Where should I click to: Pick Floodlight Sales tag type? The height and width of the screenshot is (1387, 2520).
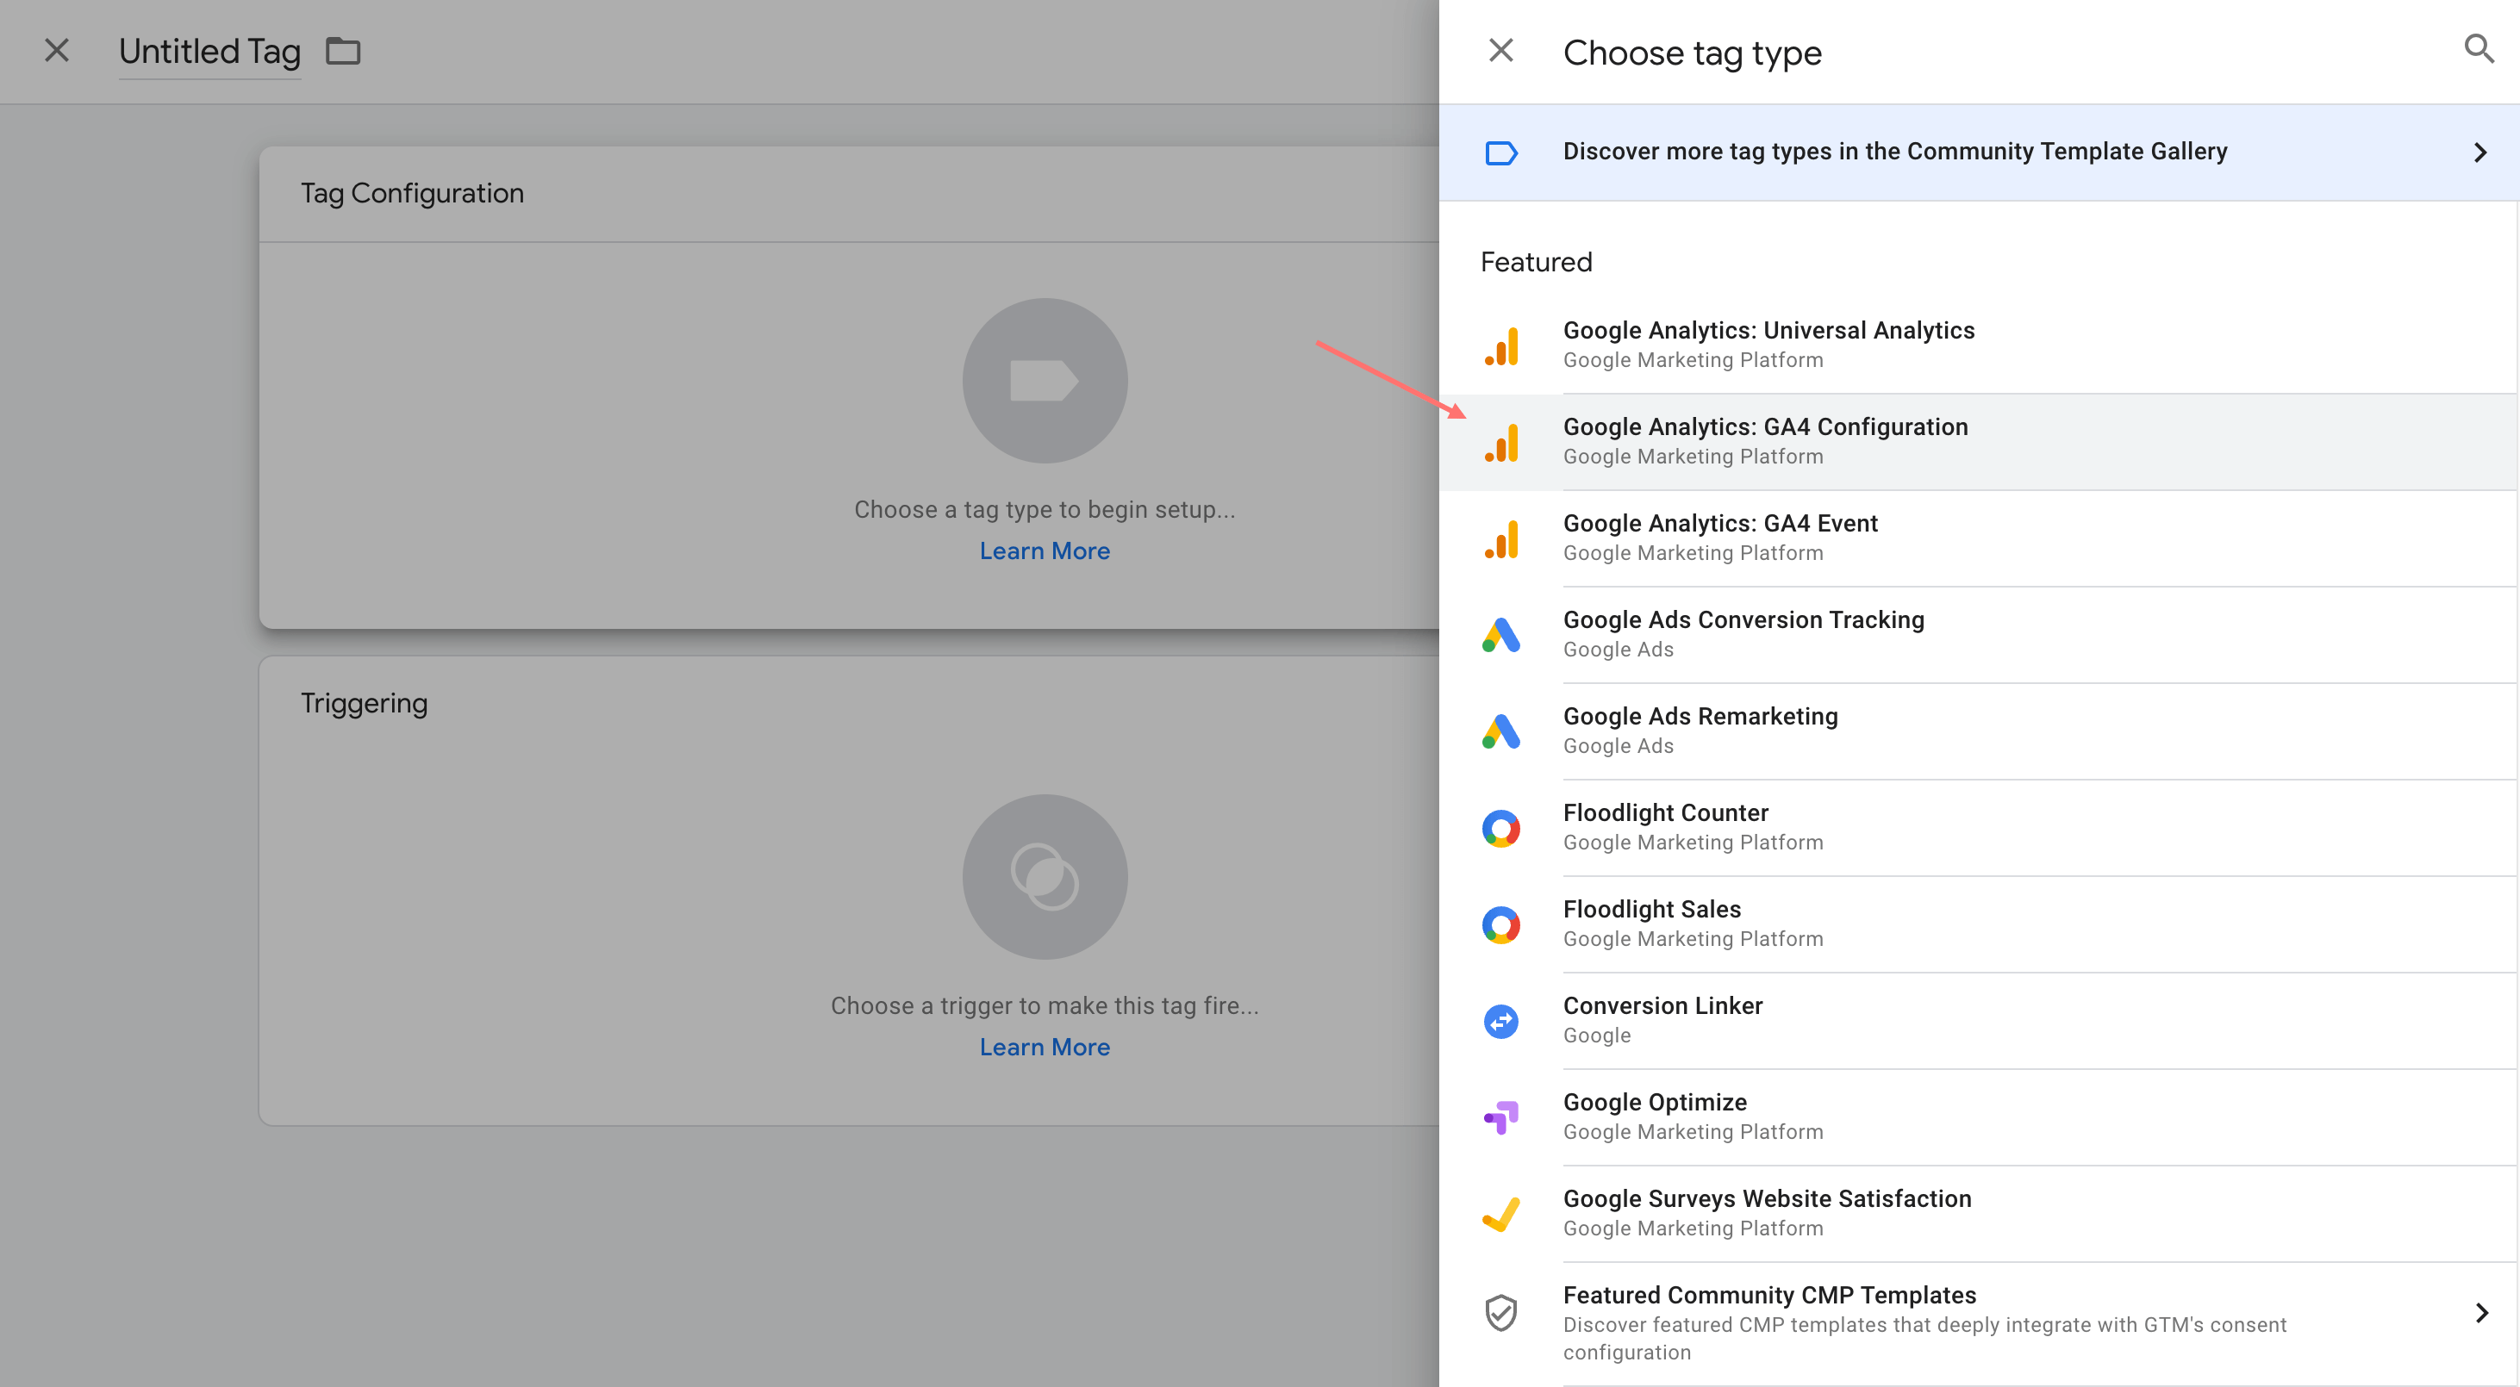click(x=1978, y=924)
